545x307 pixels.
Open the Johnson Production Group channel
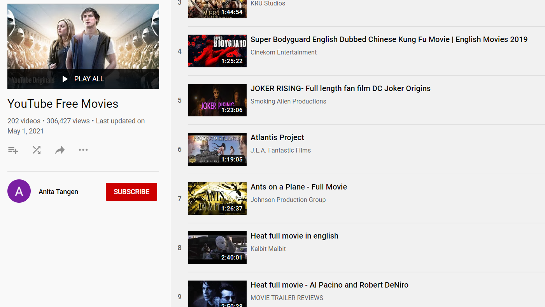click(x=288, y=200)
